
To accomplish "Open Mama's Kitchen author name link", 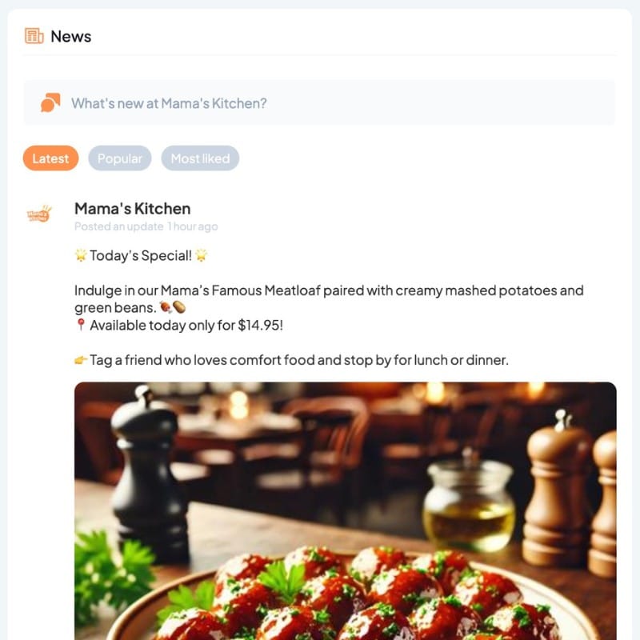I will (x=132, y=209).
